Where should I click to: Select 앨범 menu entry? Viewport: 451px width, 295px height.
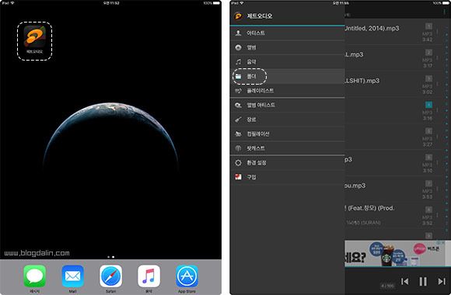click(x=288, y=47)
